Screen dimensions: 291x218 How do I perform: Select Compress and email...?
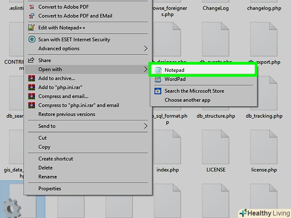click(88, 96)
